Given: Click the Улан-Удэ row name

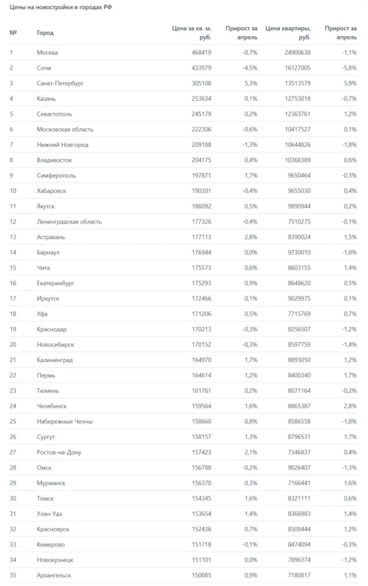Looking at the screenshot, I should tap(50, 514).
